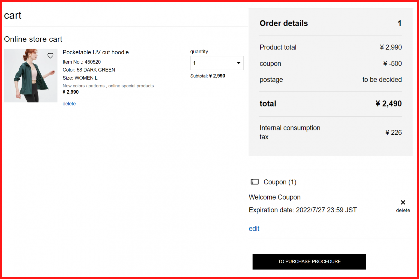Viewport: 419px width, 279px height.
Task: Click the delete X next to Welcome Coupon
Action: click(x=403, y=202)
